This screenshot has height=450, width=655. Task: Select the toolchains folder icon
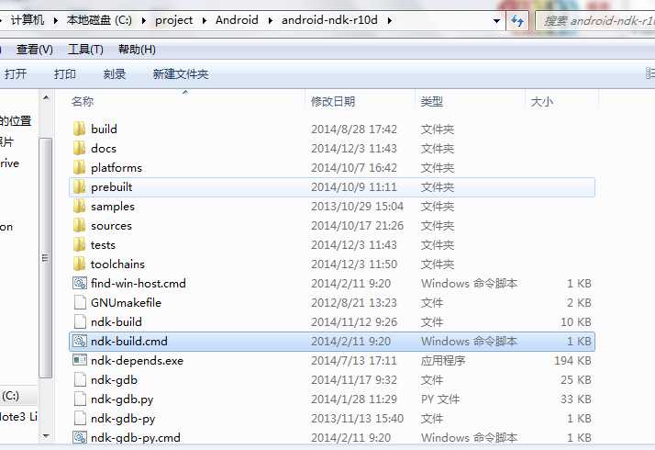80,264
